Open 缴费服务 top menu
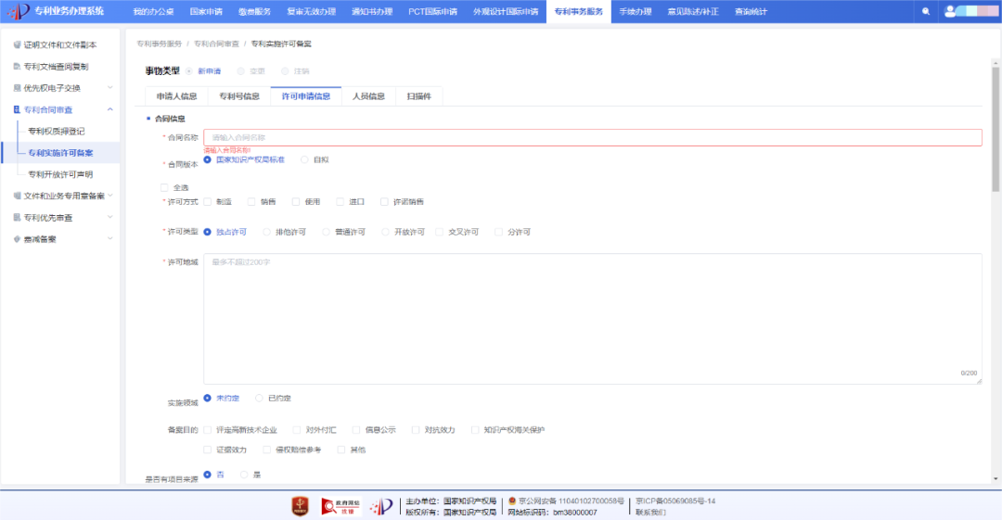Screen dimensions: 1002x520 point(254,11)
